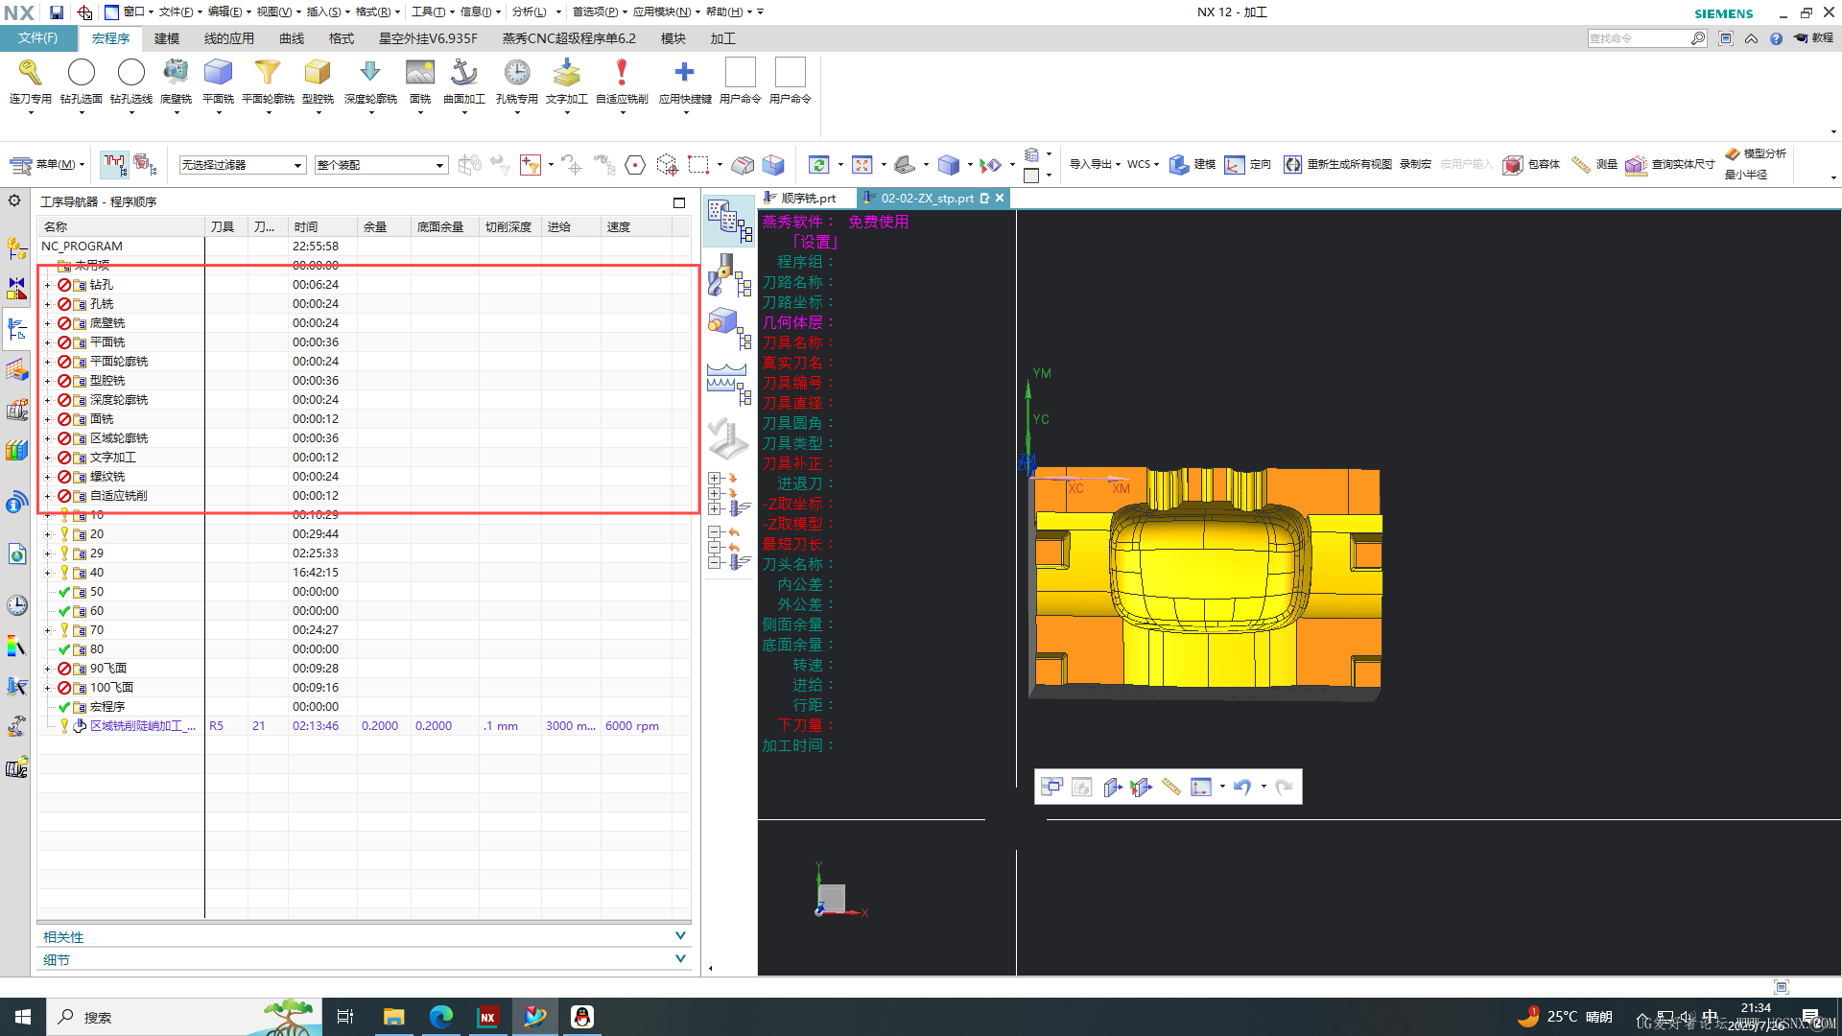Image resolution: width=1842 pixels, height=1036 pixels.
Task: Open the navigator settings gear icon
Action: (14, 200)
